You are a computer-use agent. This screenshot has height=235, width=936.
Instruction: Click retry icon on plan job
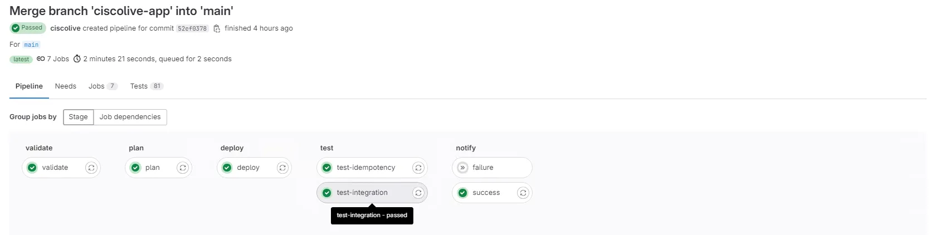(x=183, y=168)
